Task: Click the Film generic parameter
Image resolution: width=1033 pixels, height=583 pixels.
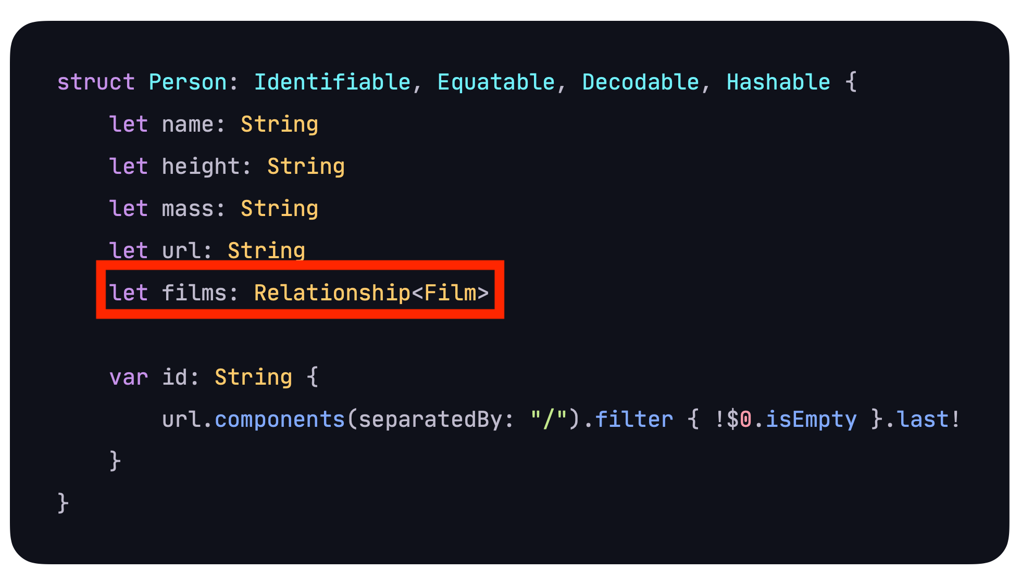Action: tap(451, 293)
